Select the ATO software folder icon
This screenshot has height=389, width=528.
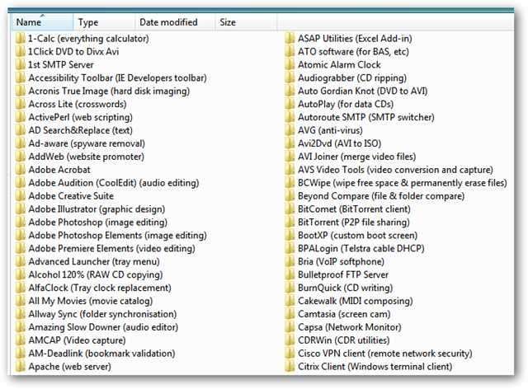pyautogui.click(x=290, y=51)
